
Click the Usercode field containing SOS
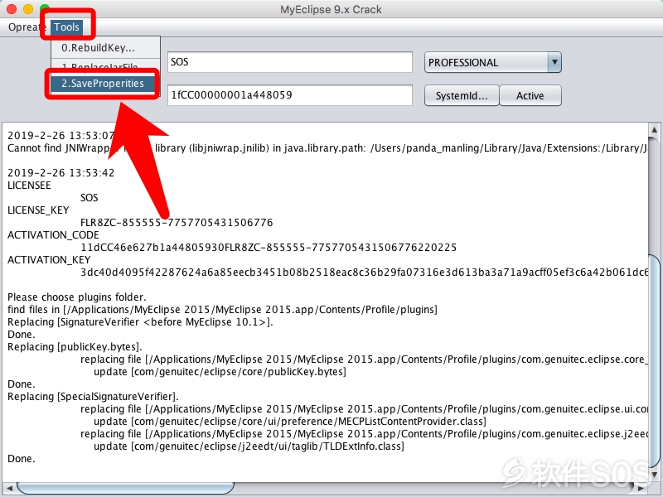[289, 62]
